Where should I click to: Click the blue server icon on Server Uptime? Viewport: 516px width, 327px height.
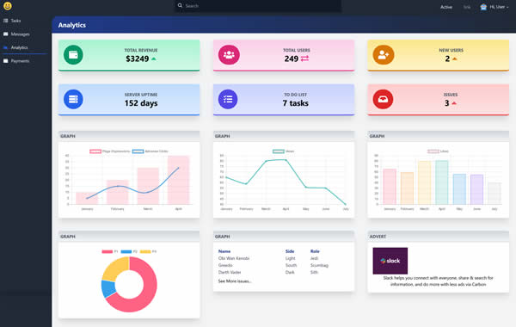[x=73, y=99]
